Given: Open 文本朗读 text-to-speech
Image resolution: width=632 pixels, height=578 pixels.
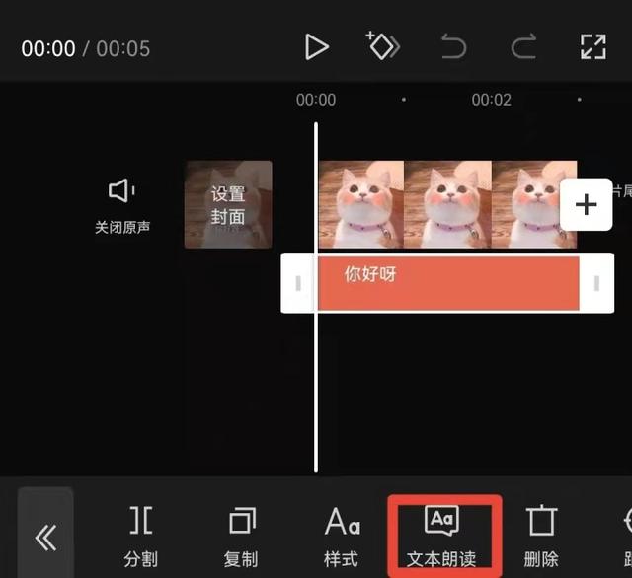Looking at the screenshot, I should [x=441, y=536].
